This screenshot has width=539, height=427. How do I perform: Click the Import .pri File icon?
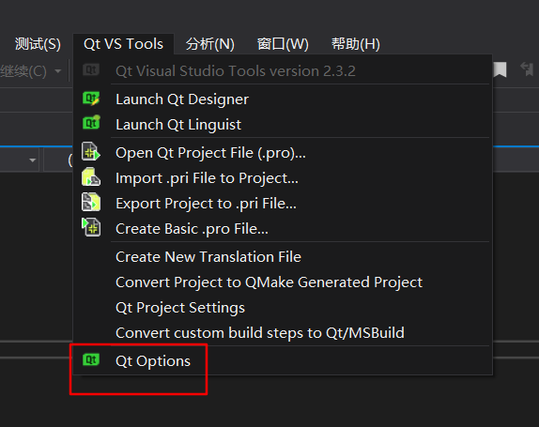[91, 177]
